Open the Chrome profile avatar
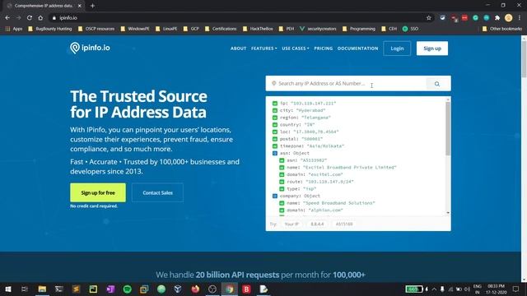The height and width of the screenshot is (296, 527). point(509,18)
